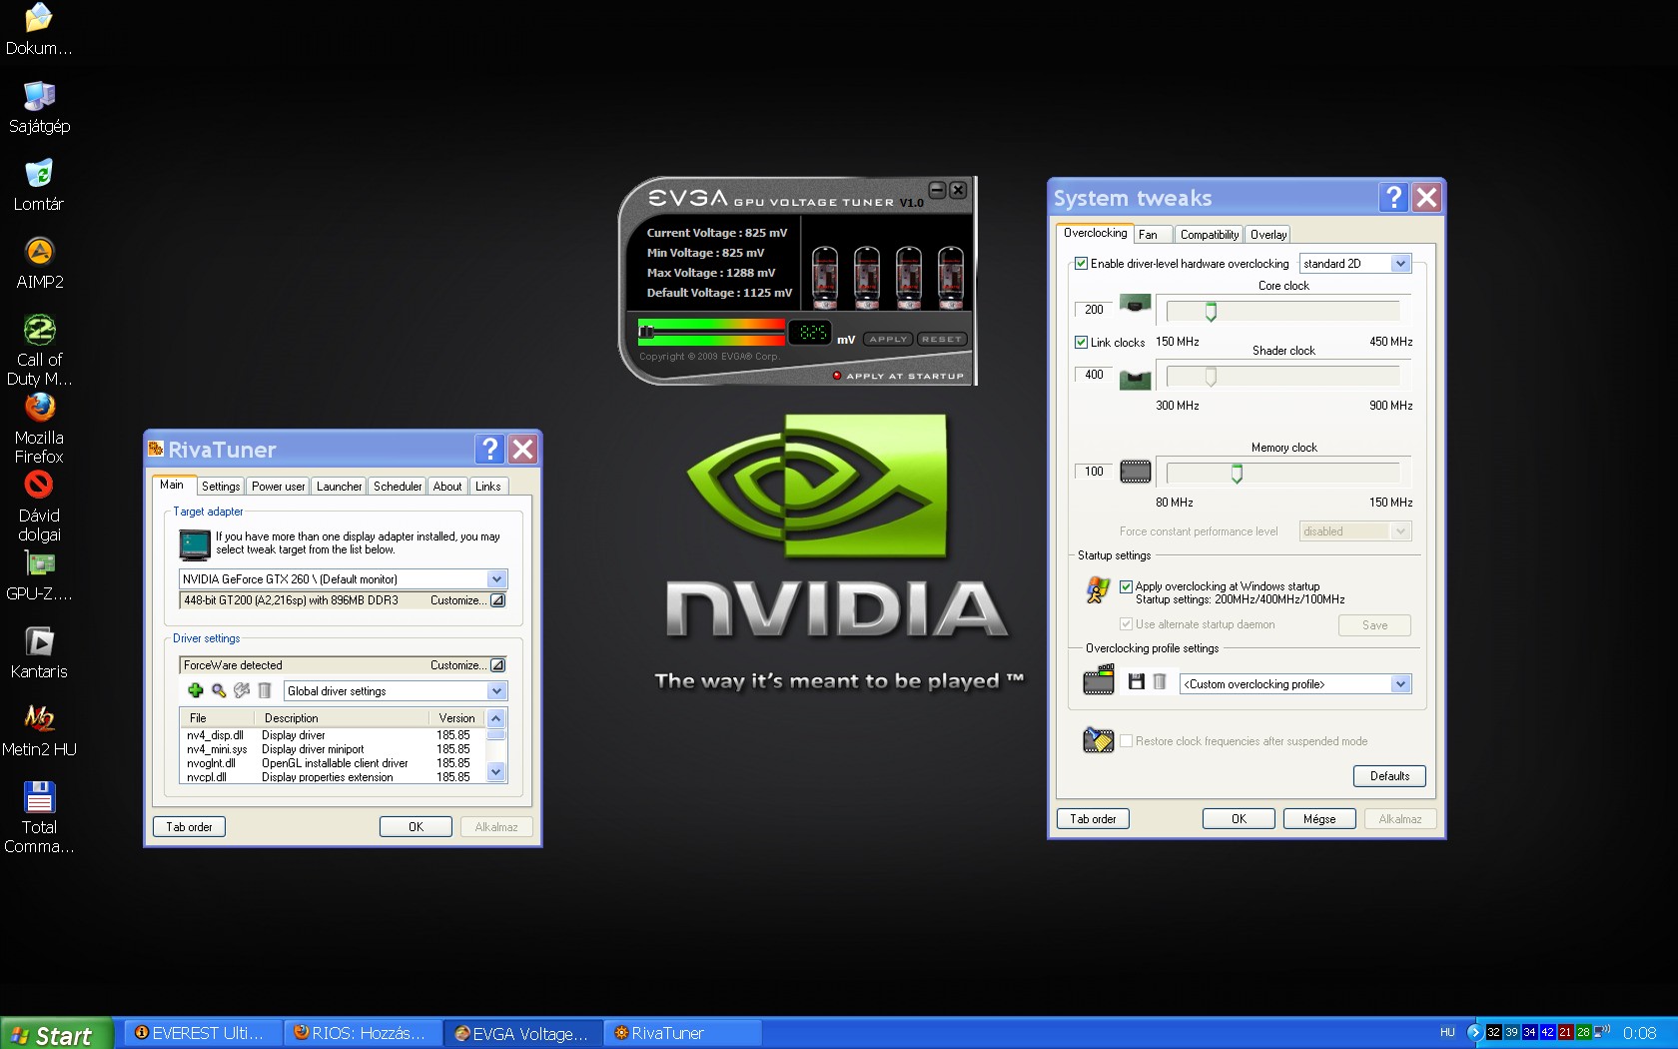Open RivaTuner Settings tab
Image resolution: width=1678 pixels, height=1049 pixels.
(221, 487)
